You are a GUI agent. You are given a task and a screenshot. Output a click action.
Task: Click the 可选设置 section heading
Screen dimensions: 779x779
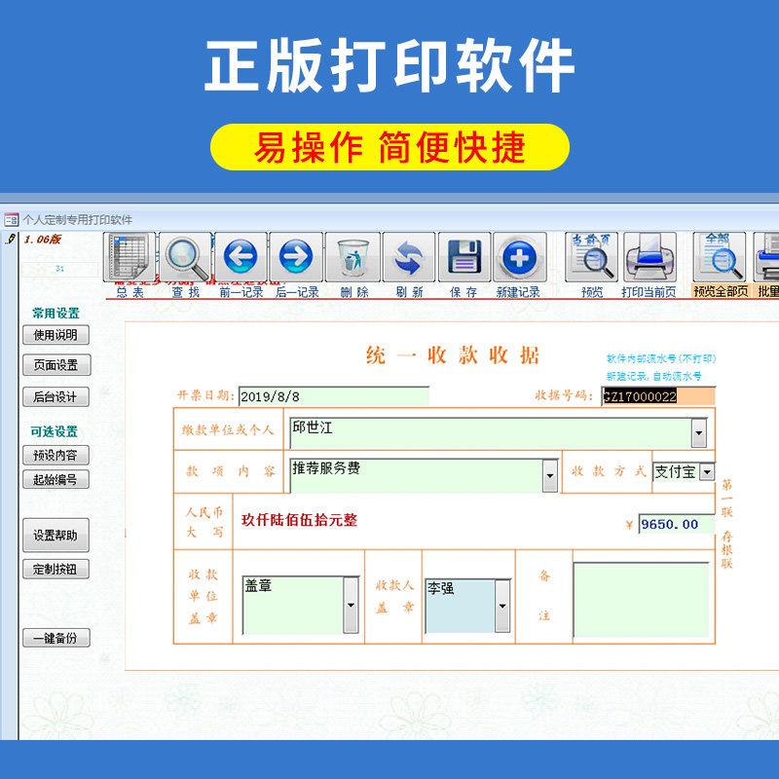click(x=55, y=431)
